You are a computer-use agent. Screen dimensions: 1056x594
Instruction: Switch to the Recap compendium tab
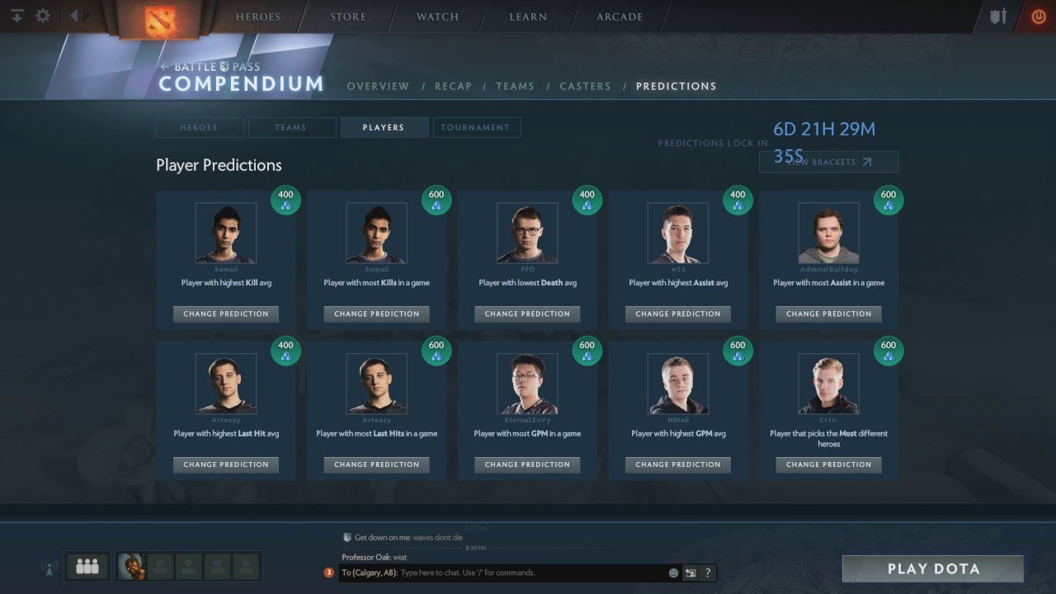pos(453,86)
